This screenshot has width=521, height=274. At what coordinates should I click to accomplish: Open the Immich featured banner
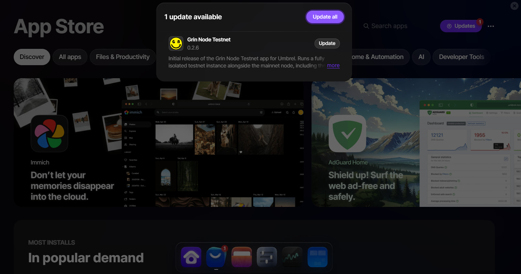click(159, 142)
